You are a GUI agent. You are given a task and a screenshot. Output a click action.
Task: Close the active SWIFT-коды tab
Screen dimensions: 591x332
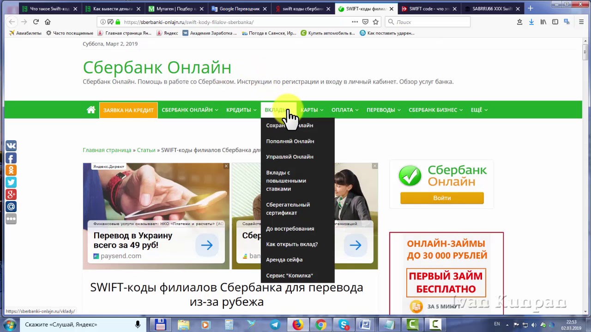pyautogui.click(x=392, y=8)
